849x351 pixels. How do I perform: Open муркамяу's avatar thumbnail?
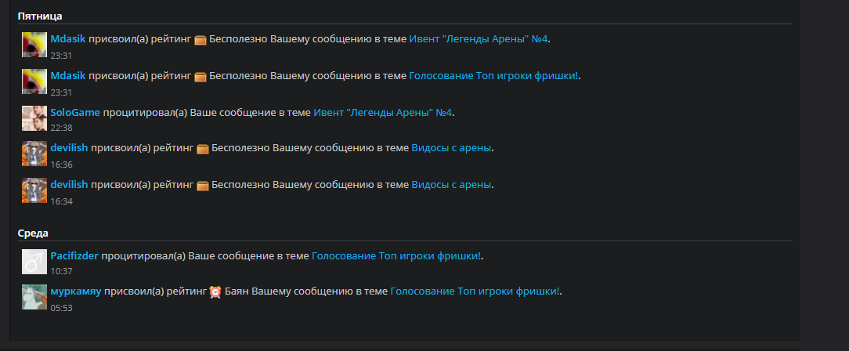coord(34,297)
